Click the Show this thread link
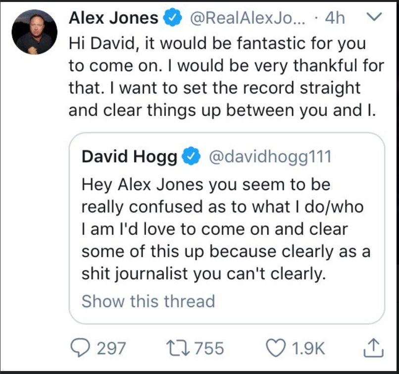Viewport: 399px width, 374px height. 149,301
